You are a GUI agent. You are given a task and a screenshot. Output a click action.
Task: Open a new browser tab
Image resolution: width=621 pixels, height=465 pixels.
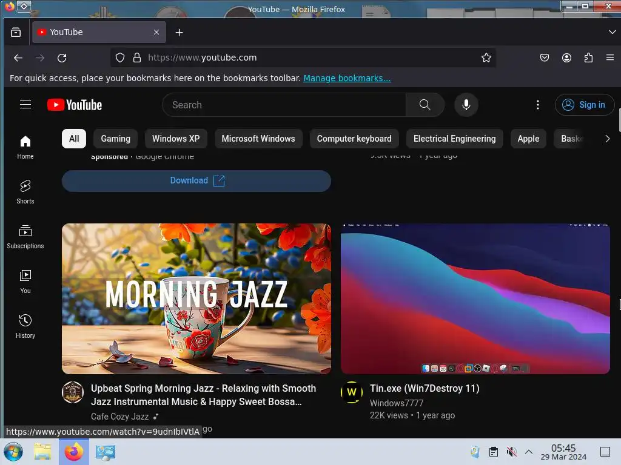click(x=179, y=33)
